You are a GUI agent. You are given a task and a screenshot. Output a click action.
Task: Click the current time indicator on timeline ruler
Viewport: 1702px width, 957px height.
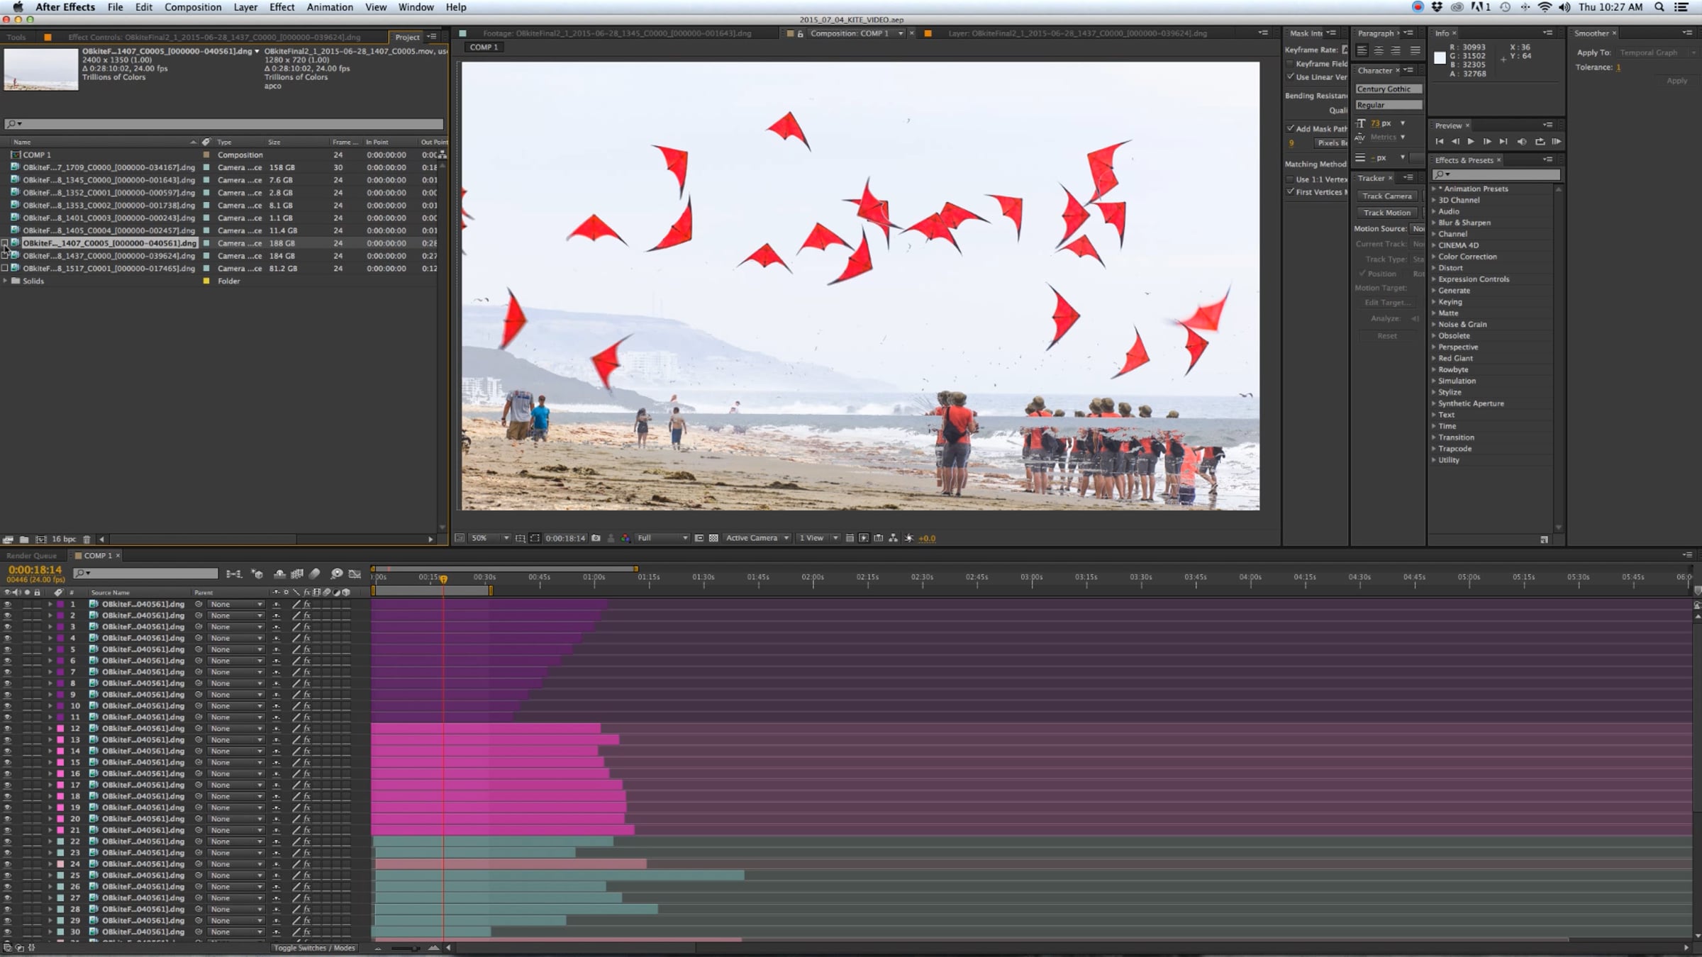pyautogui.click(x=443, y=579)
